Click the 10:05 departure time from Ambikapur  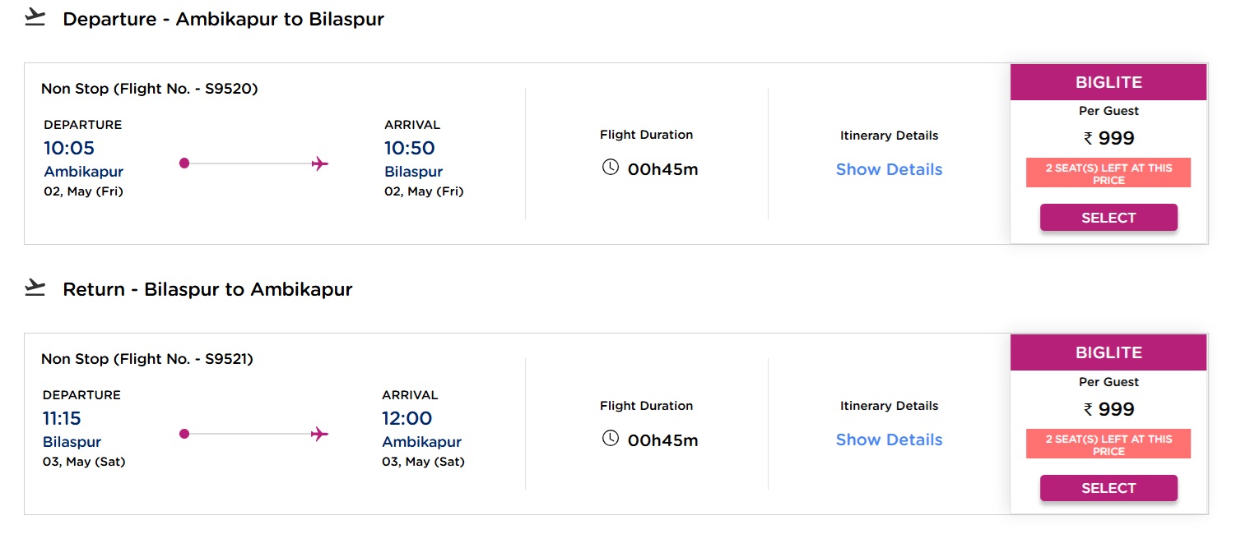tap(69, 149)
